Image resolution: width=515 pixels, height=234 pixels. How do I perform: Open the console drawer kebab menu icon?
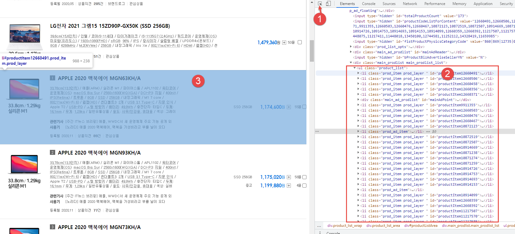(320, 232)
